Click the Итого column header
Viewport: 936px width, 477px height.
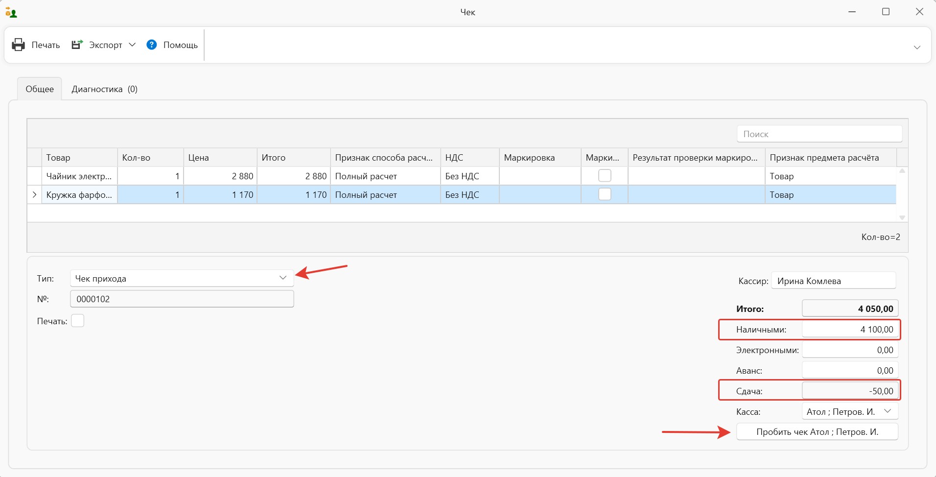point(294,157)
